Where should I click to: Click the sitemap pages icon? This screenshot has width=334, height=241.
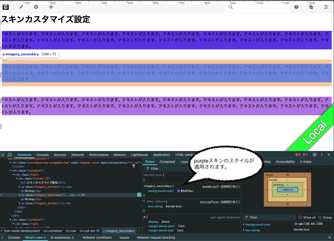click(311, 7)
